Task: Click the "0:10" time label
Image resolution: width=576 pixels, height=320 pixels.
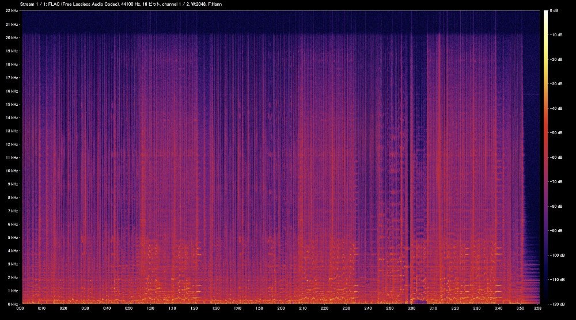Action: tap(41, 308)
